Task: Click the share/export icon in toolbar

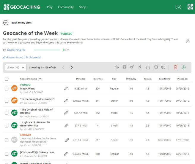Action: (x=148, y=67)
